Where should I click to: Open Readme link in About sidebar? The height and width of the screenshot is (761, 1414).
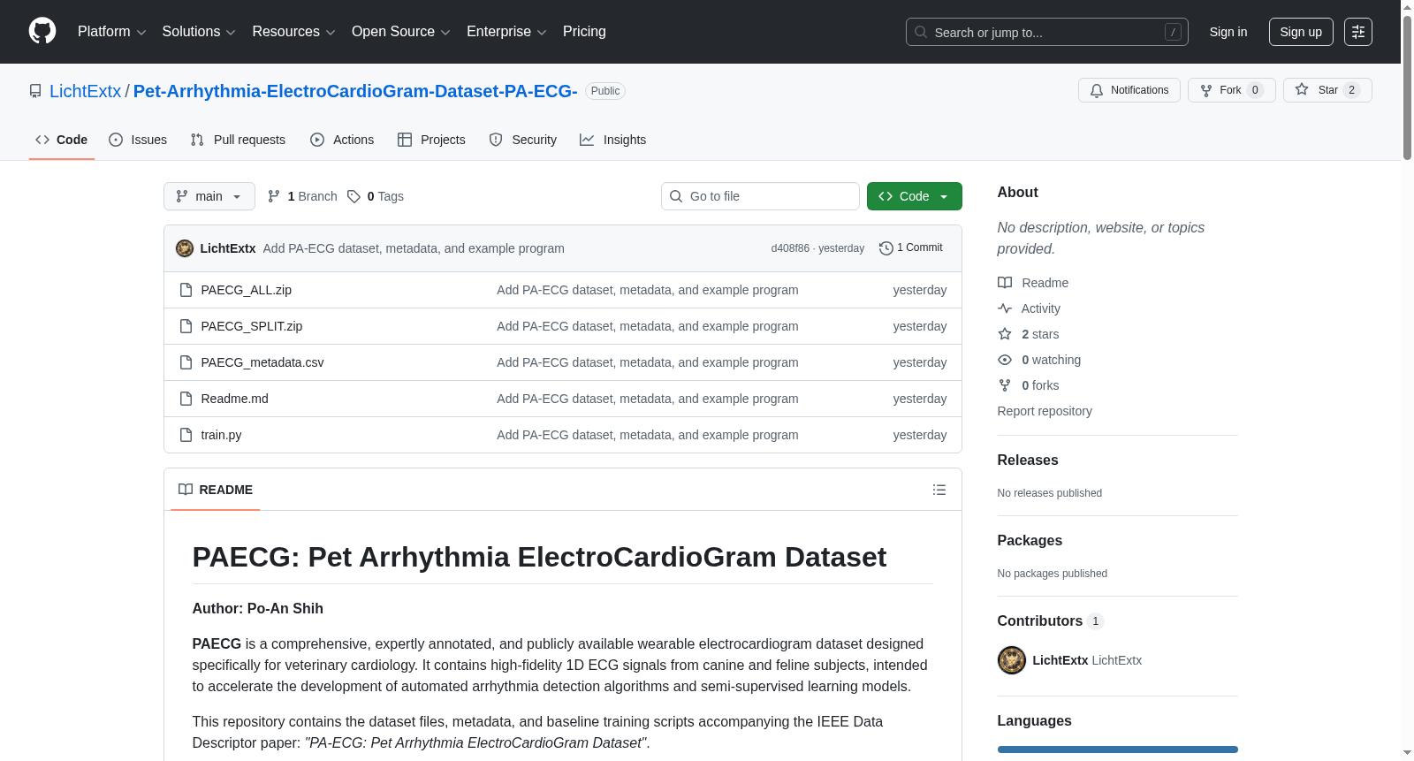click(1045, 283)
